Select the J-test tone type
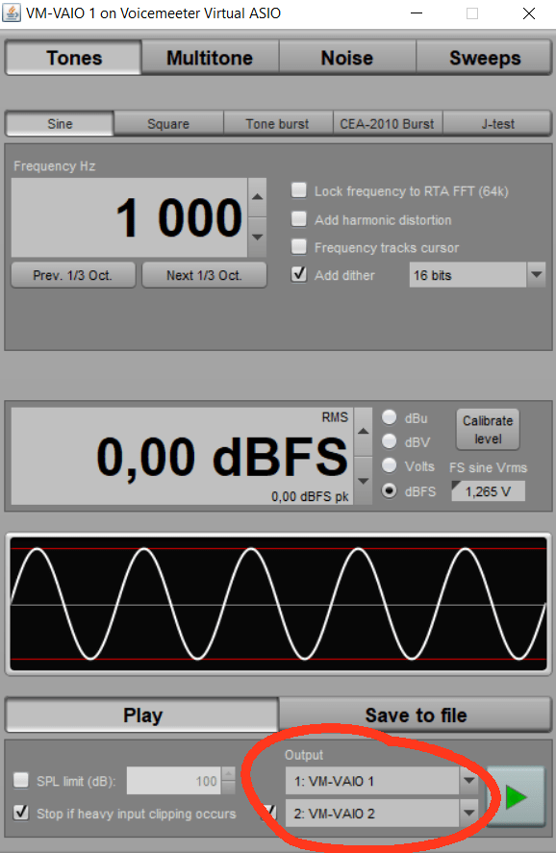Screen dimensions: 556x853 point(497,124)
